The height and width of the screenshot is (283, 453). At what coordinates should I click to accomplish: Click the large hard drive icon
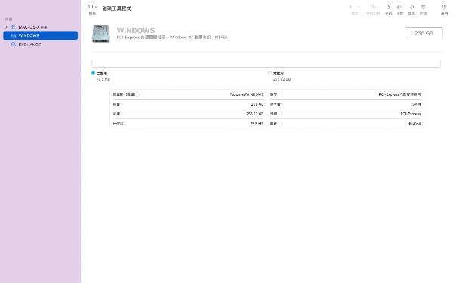pos(101,33)
